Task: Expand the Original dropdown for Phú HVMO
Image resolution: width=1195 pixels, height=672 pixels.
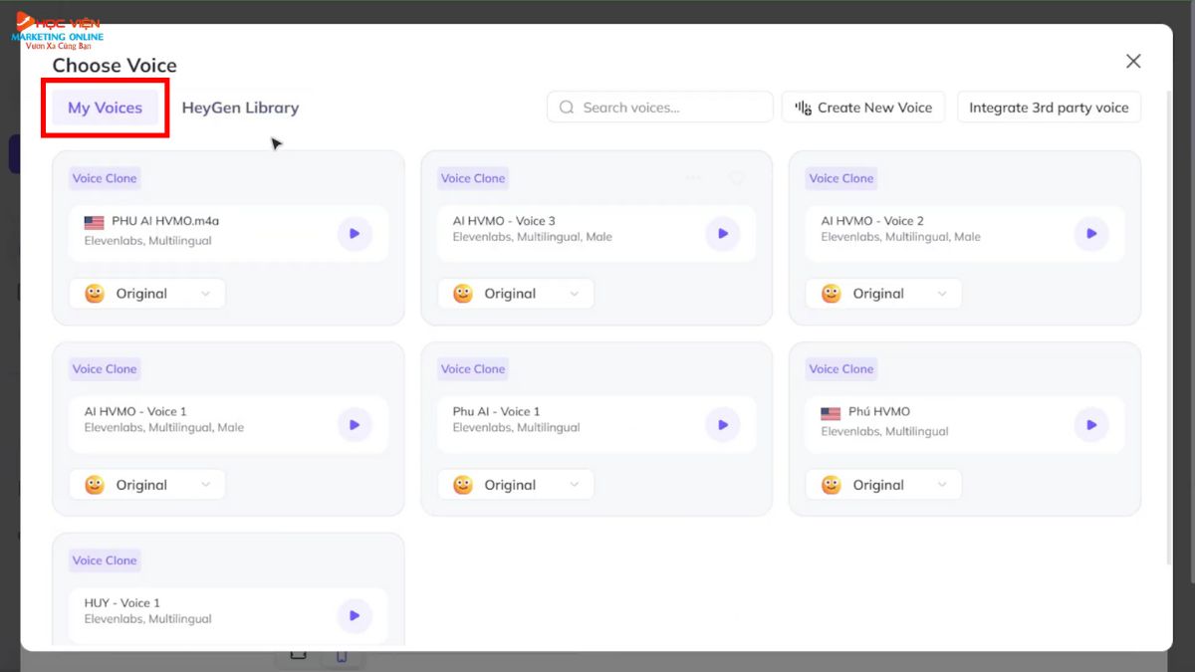Action: [884, 485]
